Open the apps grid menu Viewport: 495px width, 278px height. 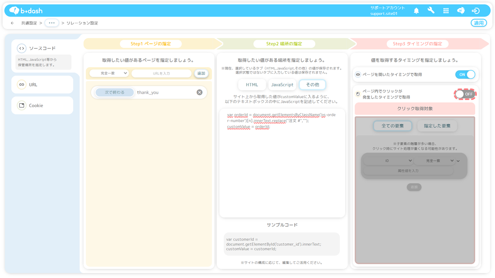(x=446, y=11)
